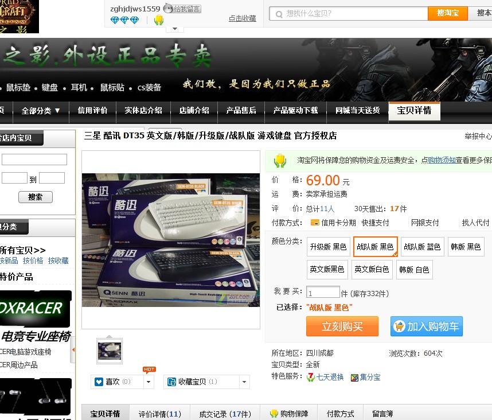Select the 韩版 白色 option

pos(414,269)
